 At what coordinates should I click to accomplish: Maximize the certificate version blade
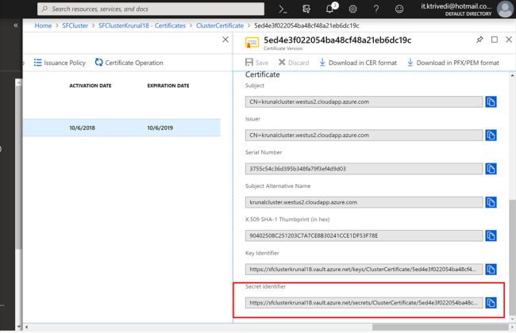[x=495, y=40]
